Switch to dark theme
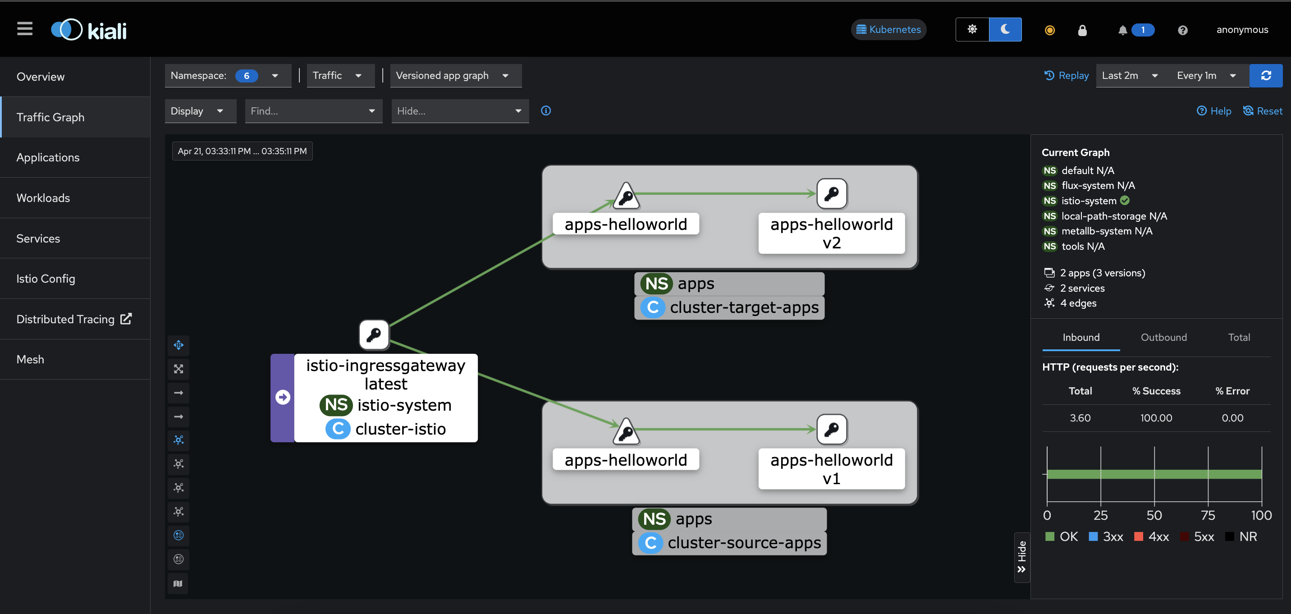The width and height of the screenshot is (1291, 614). click(1005, 30)
